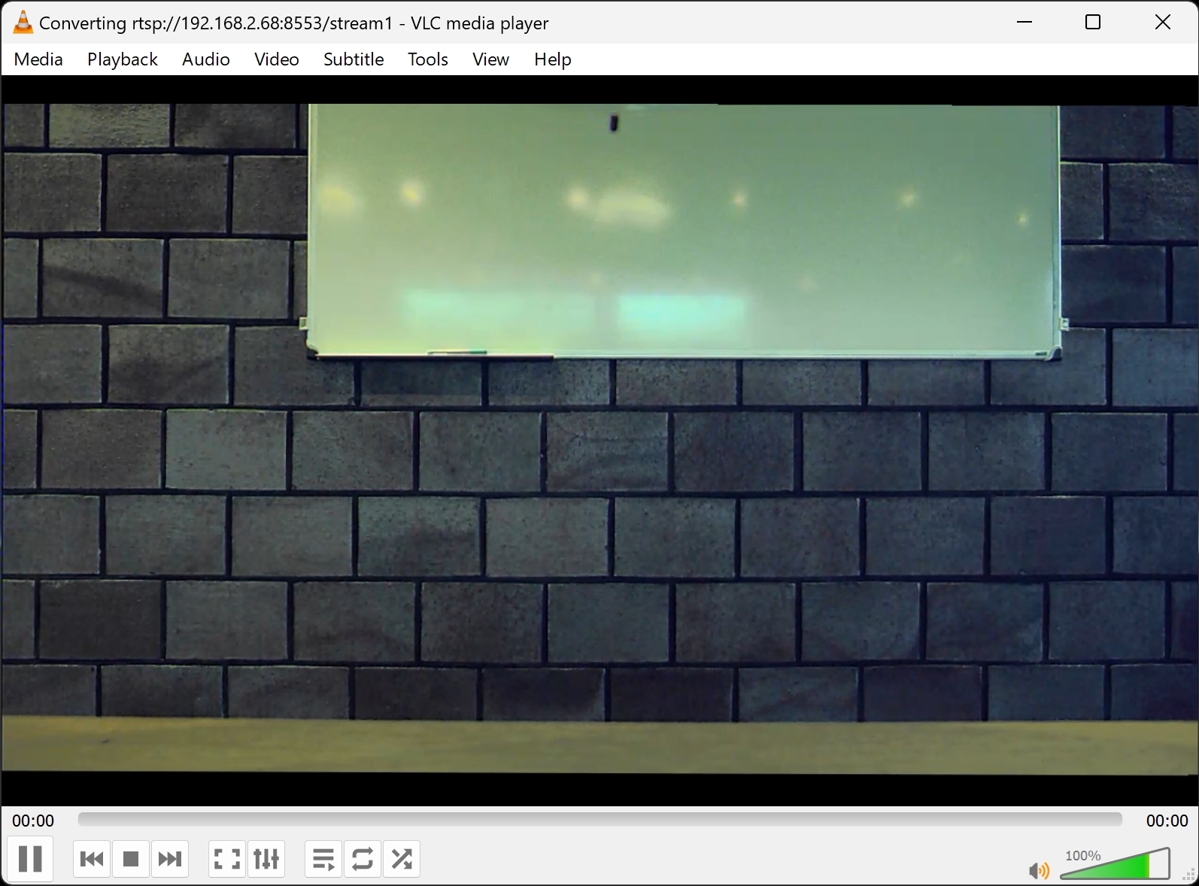Viewport: 1199px width, 886px height.
Task: Toggle fullscreen video mode
Action: click(x=226, y=859)
